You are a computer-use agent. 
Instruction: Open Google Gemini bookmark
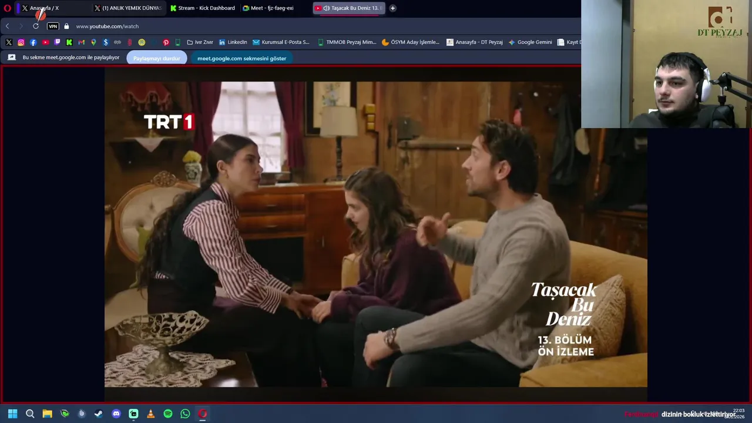click(x=530, y=42)
